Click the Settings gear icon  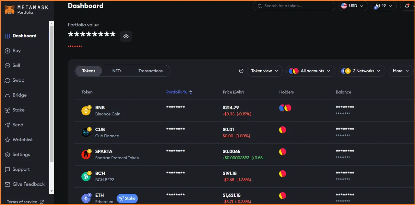click(x=7, y=155)
